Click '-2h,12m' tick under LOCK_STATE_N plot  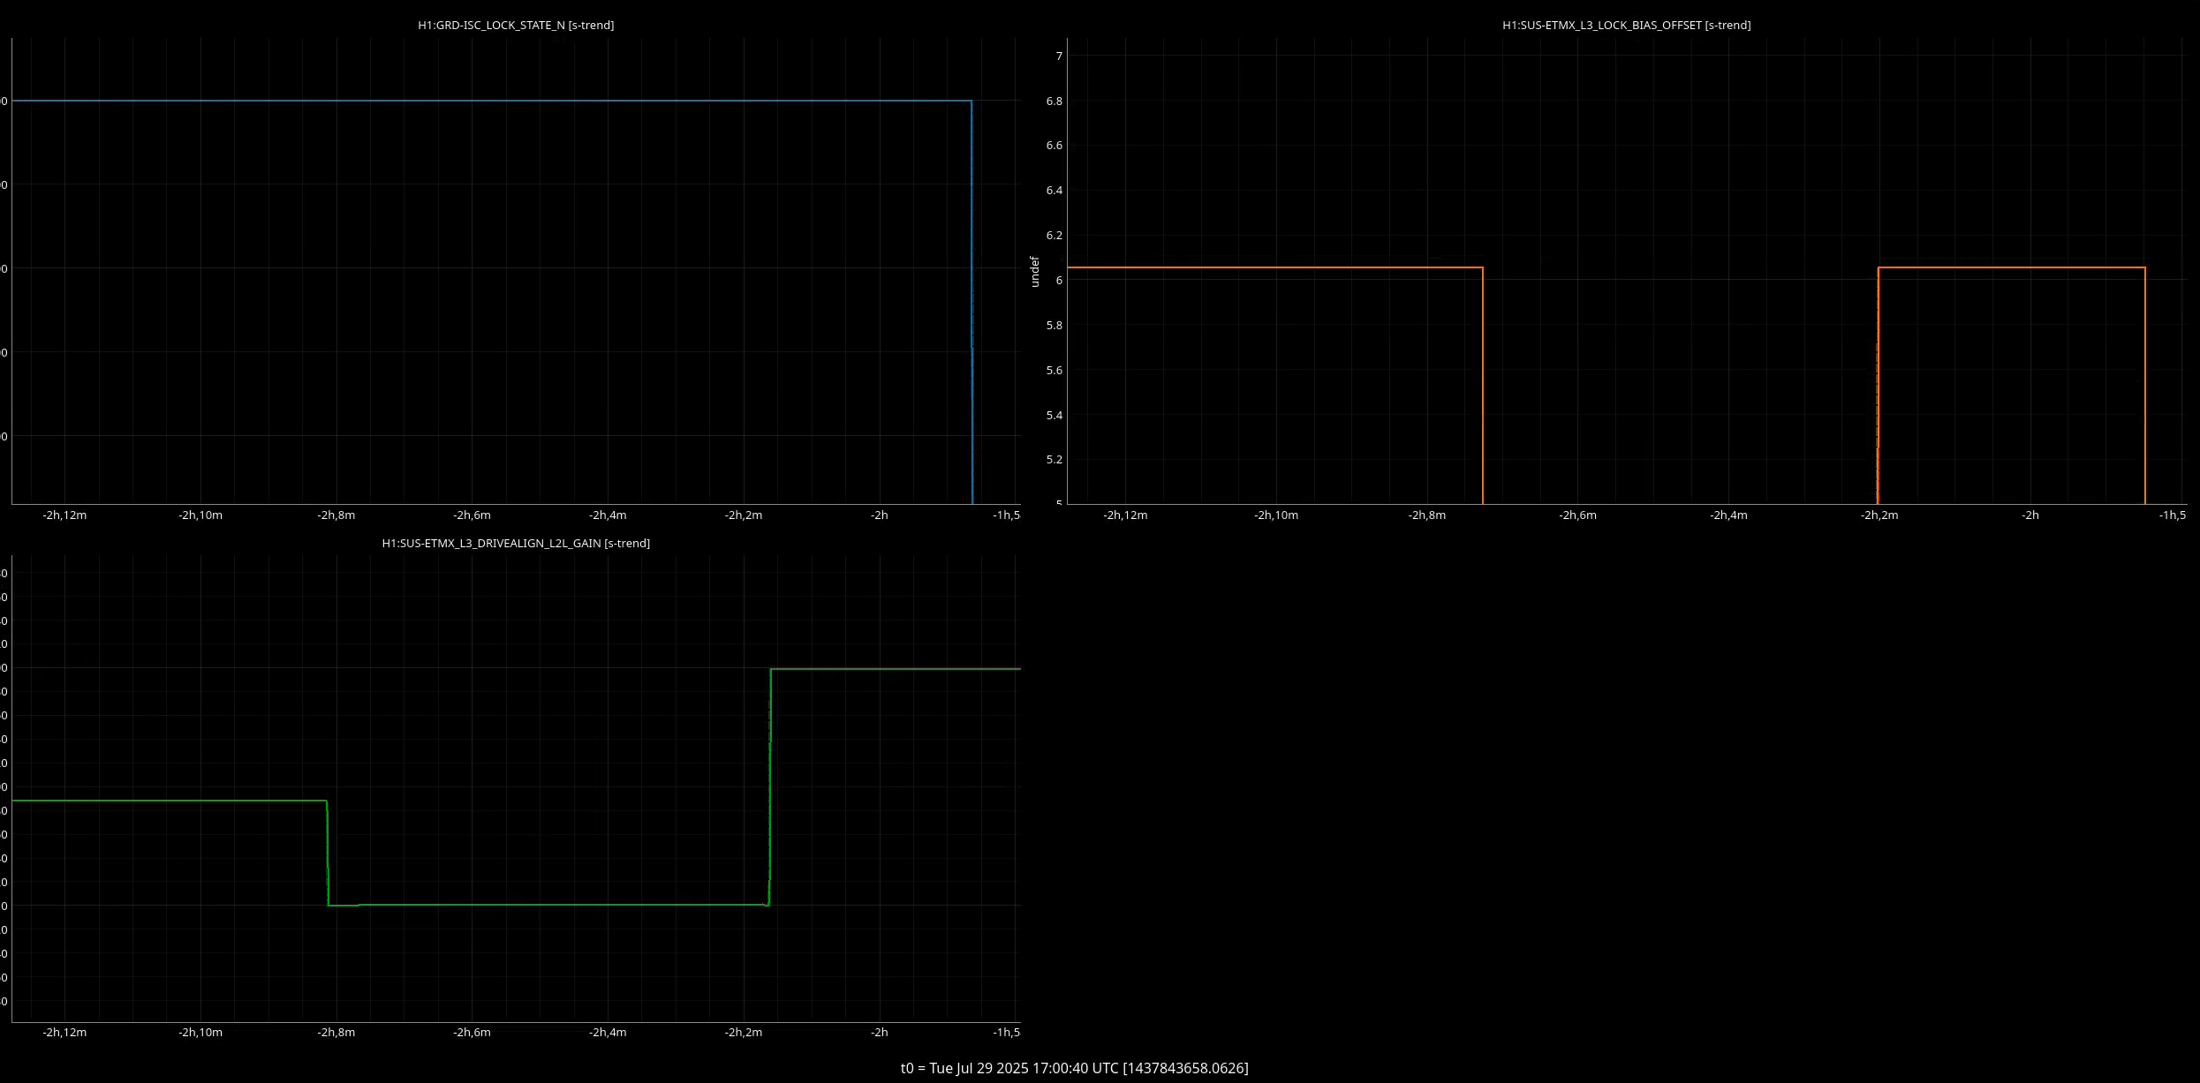click(x=64, y=515)
